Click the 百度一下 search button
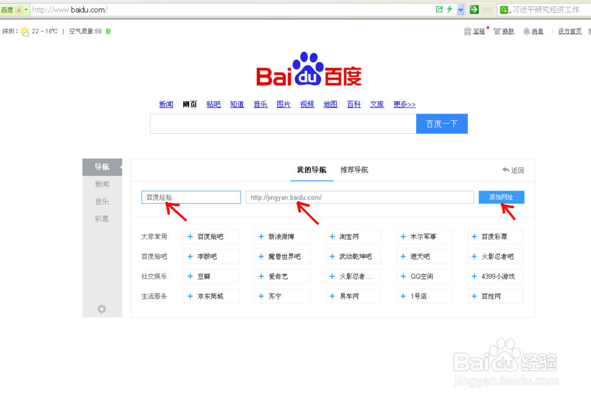 441,124
